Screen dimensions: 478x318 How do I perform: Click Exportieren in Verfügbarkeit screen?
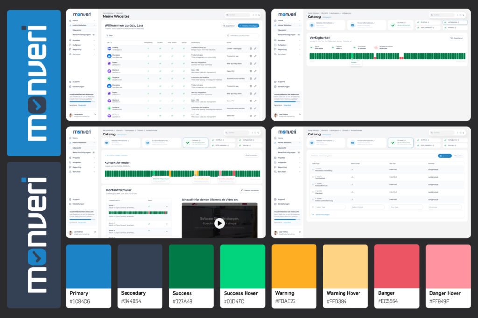457,38
